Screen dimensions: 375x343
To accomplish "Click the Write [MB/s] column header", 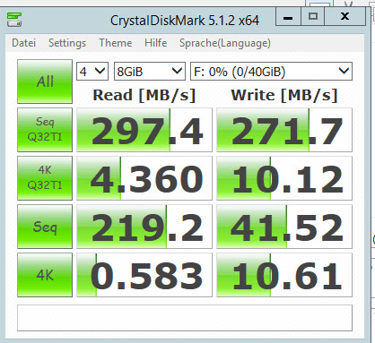I will click(284, 95).
